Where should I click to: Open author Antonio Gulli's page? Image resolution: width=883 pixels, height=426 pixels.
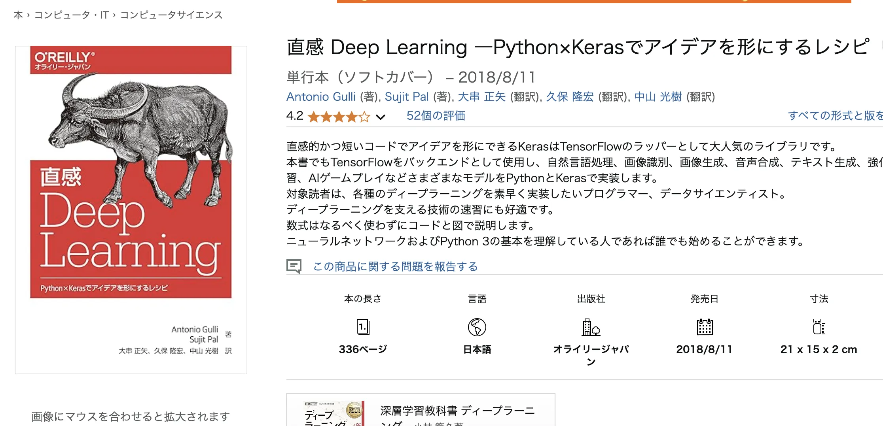click(321, 97)
